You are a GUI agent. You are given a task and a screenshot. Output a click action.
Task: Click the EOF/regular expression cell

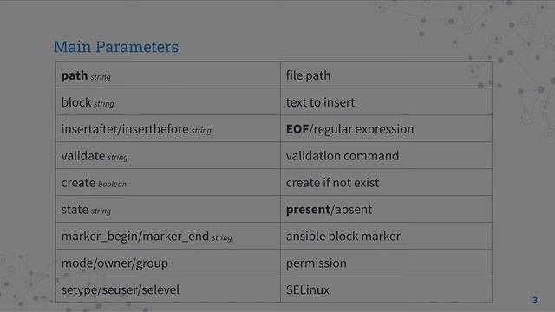tap(386, 129)
